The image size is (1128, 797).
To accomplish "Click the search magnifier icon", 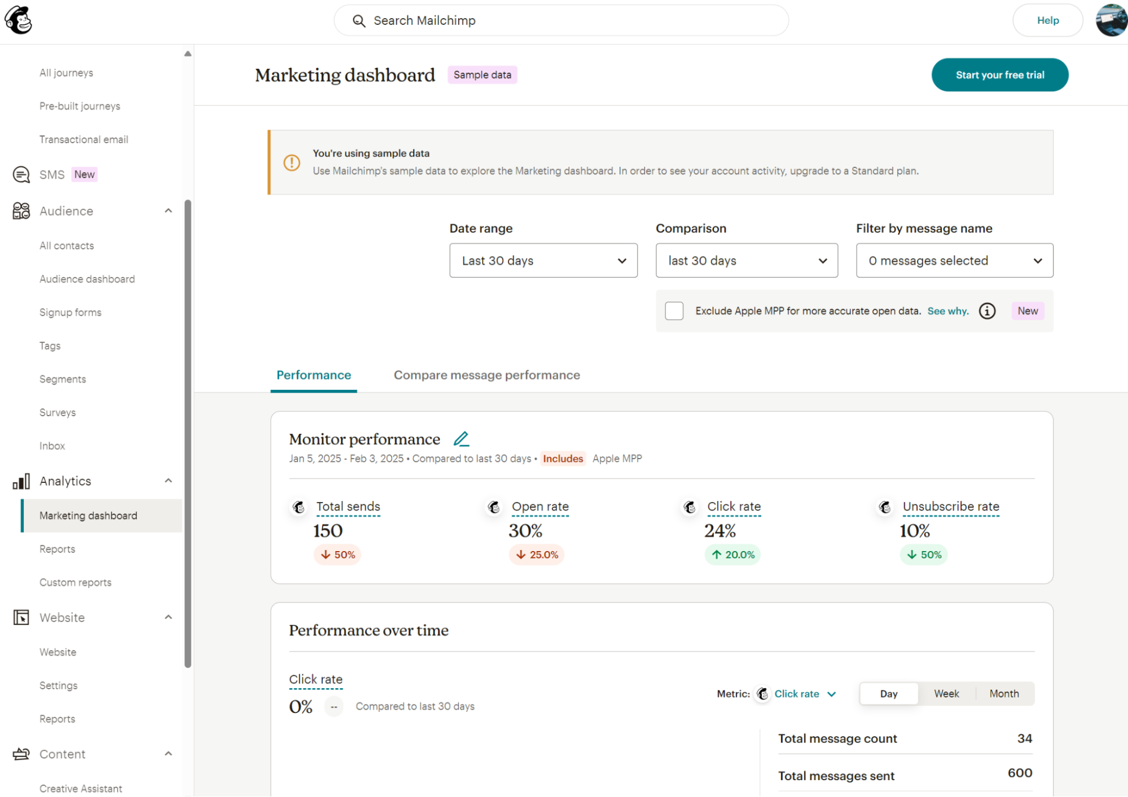I will coord(359,21).
